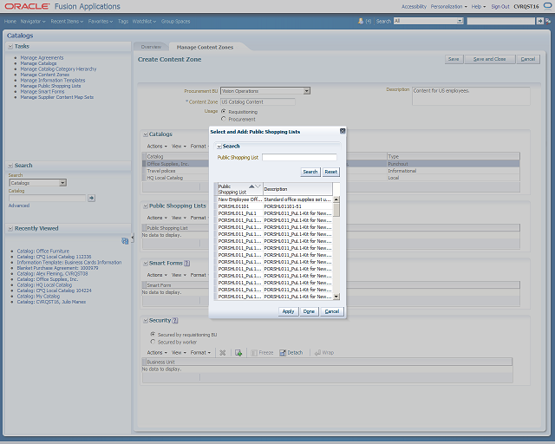Click the global search go arrow
Screen dimensions: 555x444
pyautogui.click(x=539, y=21)
